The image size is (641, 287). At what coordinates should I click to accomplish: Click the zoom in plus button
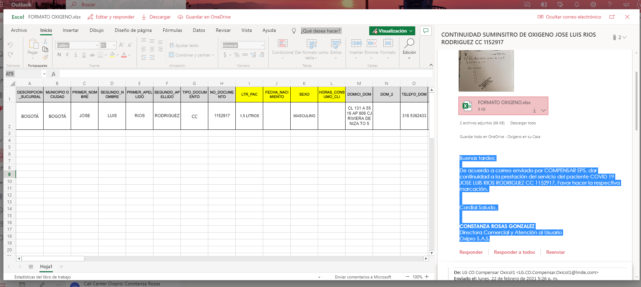tap(427, 277)
